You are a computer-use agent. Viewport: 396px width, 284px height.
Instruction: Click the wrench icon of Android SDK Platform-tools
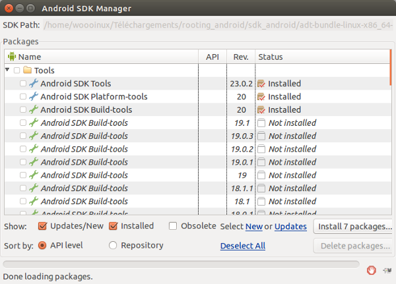(34, 96)
